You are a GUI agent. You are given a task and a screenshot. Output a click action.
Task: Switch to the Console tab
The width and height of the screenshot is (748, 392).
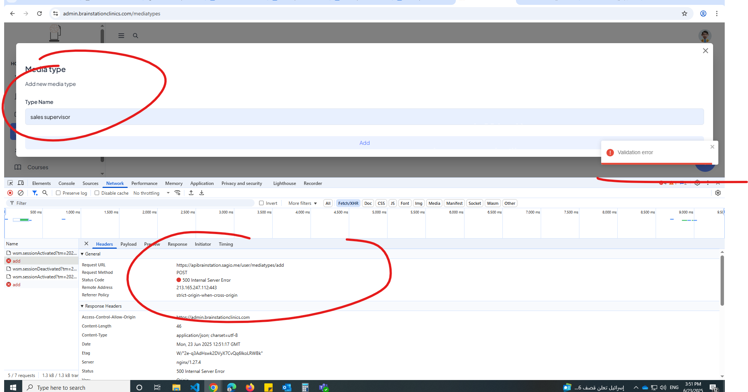[66, 183]
